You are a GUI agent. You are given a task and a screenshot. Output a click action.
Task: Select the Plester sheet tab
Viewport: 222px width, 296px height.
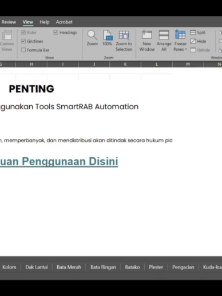156,267
